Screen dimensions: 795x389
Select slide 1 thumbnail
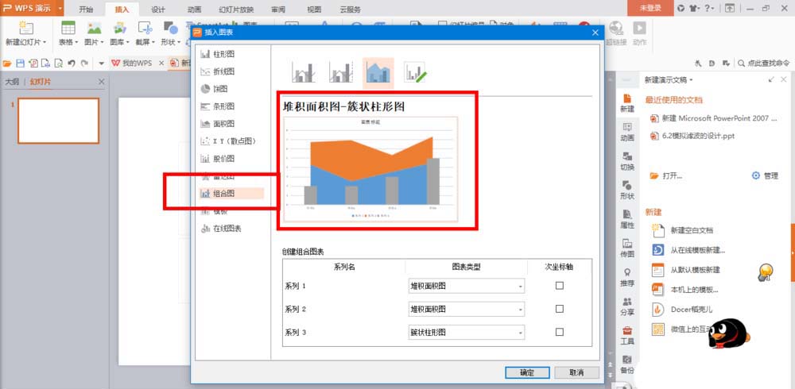click(59, 121)
